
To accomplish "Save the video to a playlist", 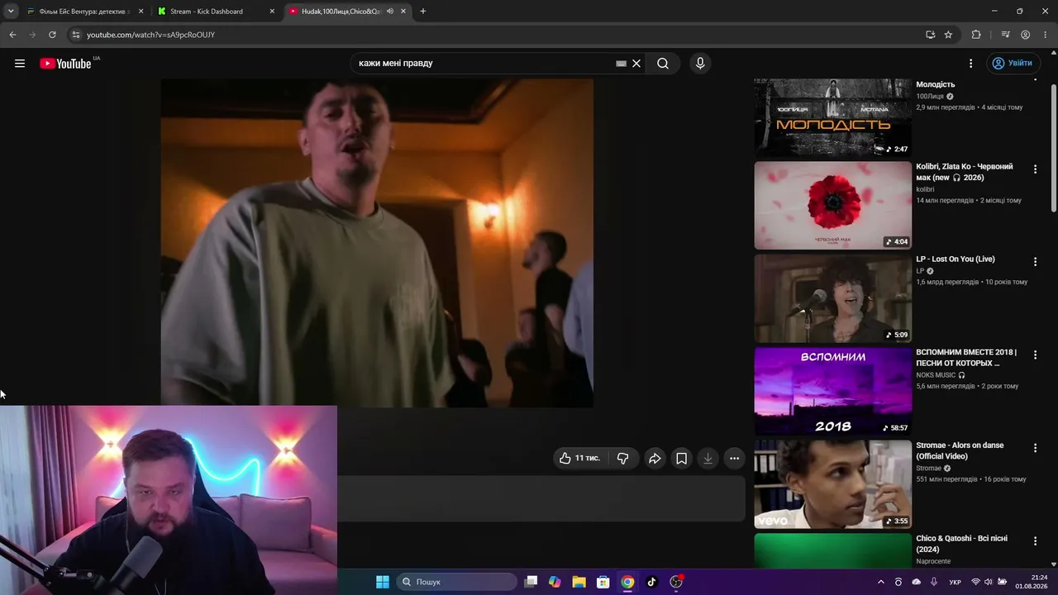I will coord(681,459).
